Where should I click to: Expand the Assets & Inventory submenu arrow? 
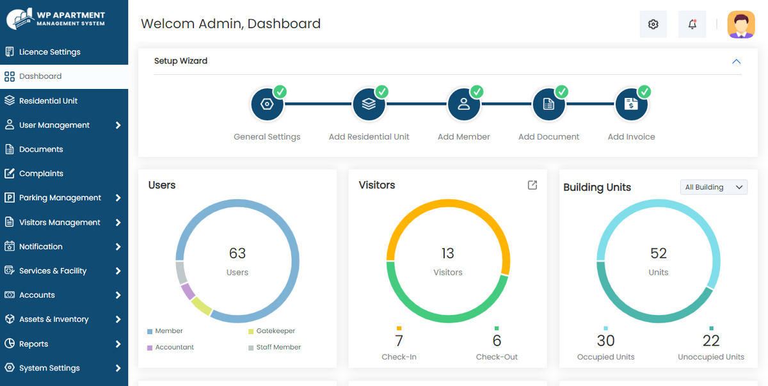coord(118,319)
